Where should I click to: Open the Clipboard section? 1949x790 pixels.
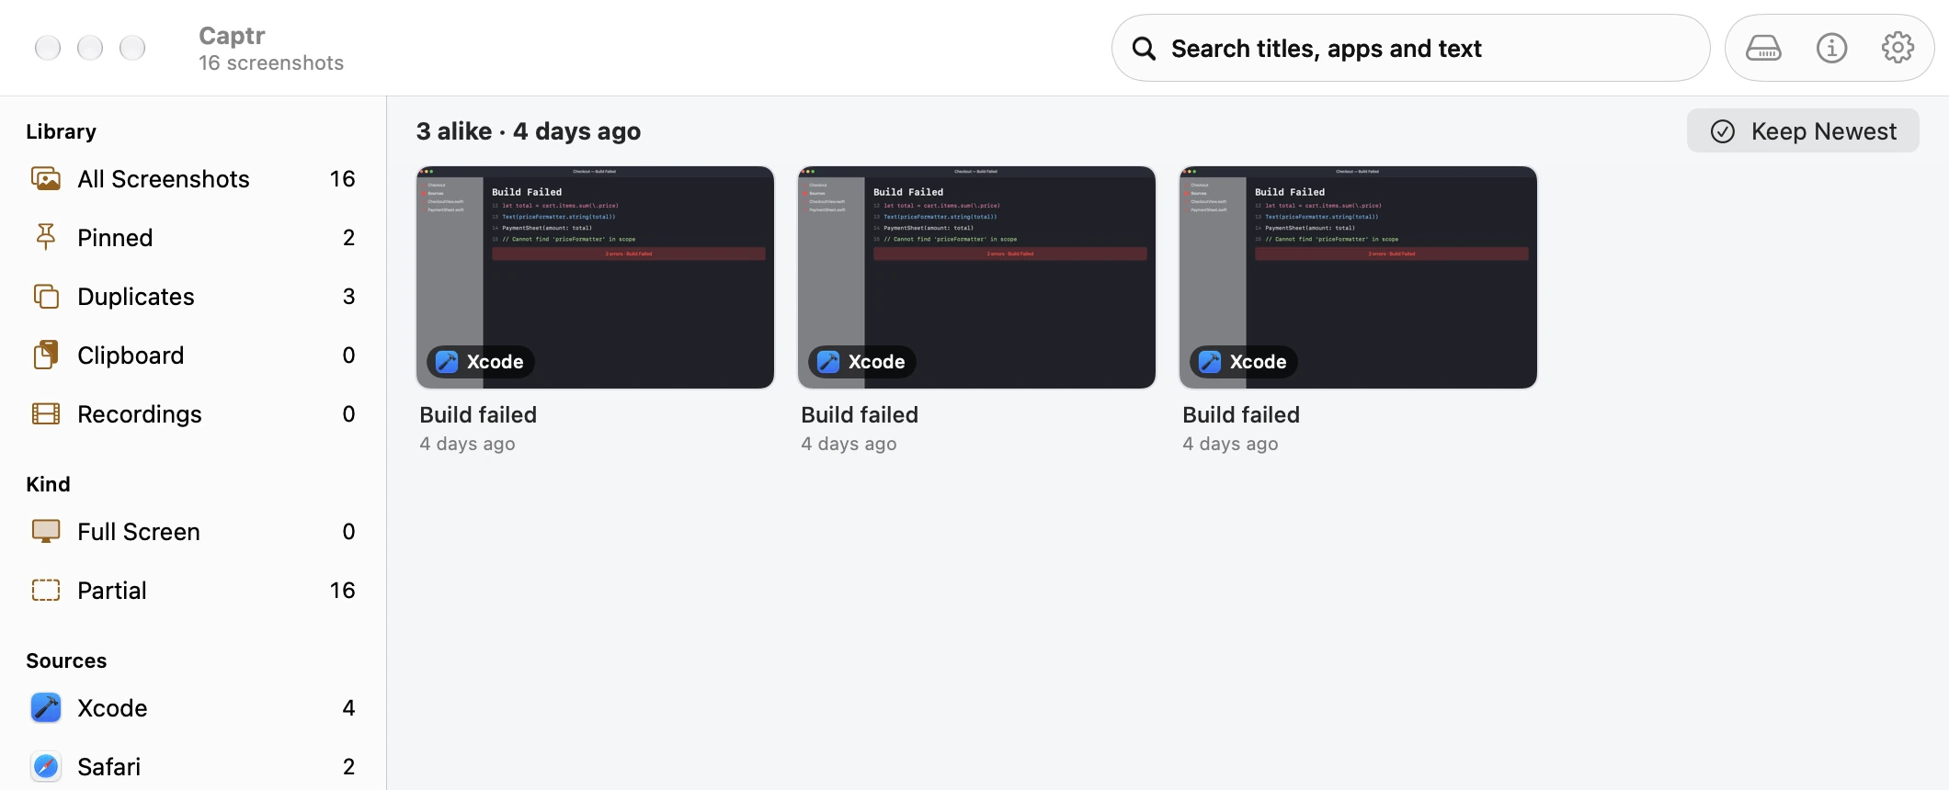193,355
